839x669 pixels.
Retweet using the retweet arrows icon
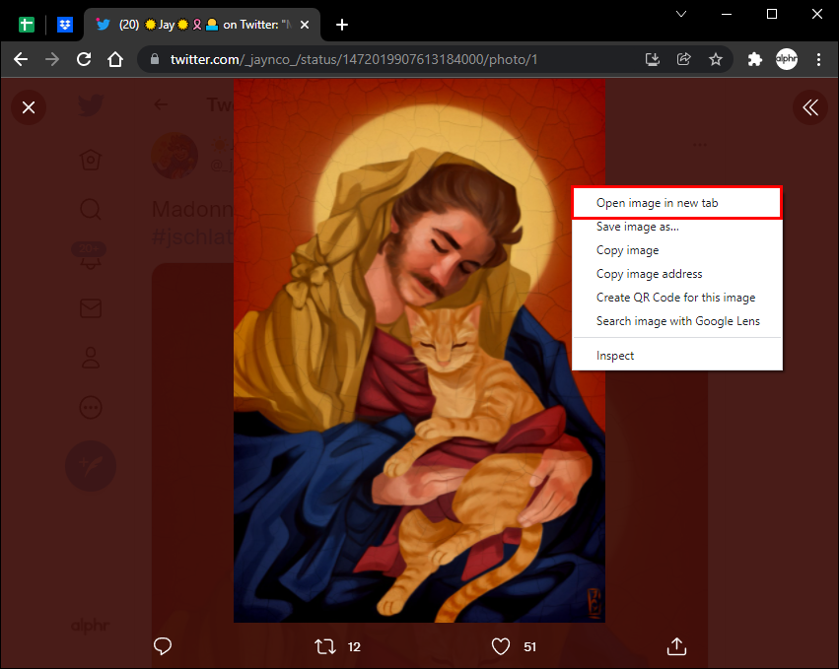coord(324,646)
